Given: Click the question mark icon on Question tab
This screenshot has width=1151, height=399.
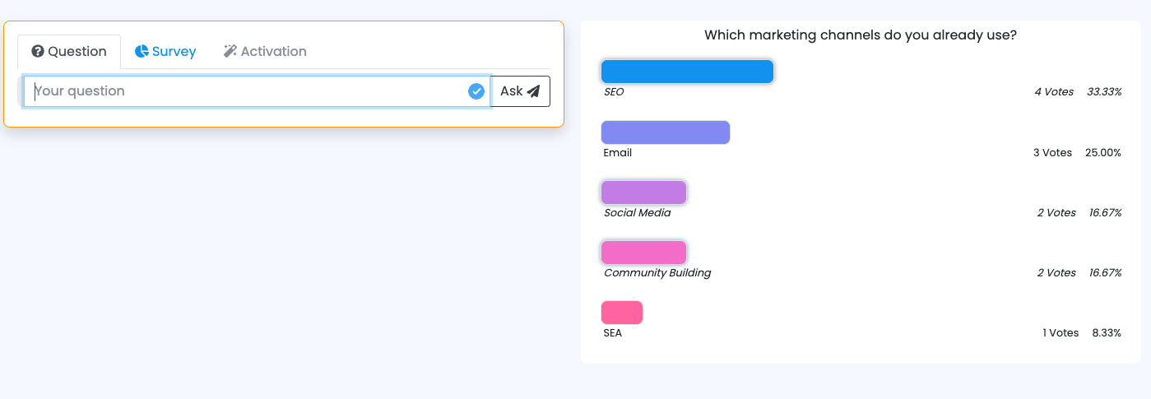Looking at the screenshot, I should [37, 51].
